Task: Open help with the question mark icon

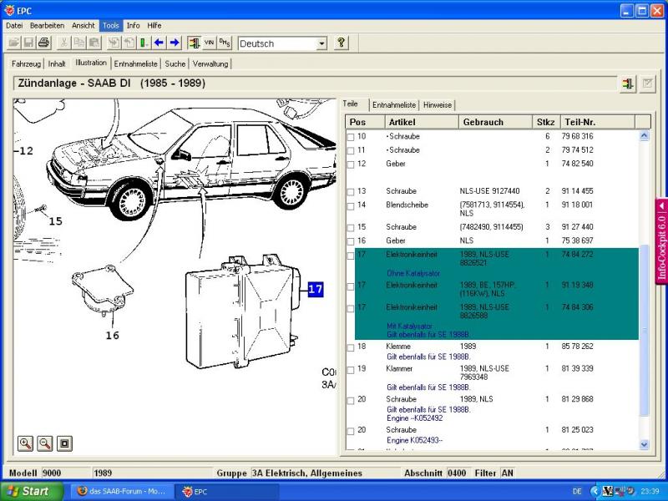Action: 341,43
